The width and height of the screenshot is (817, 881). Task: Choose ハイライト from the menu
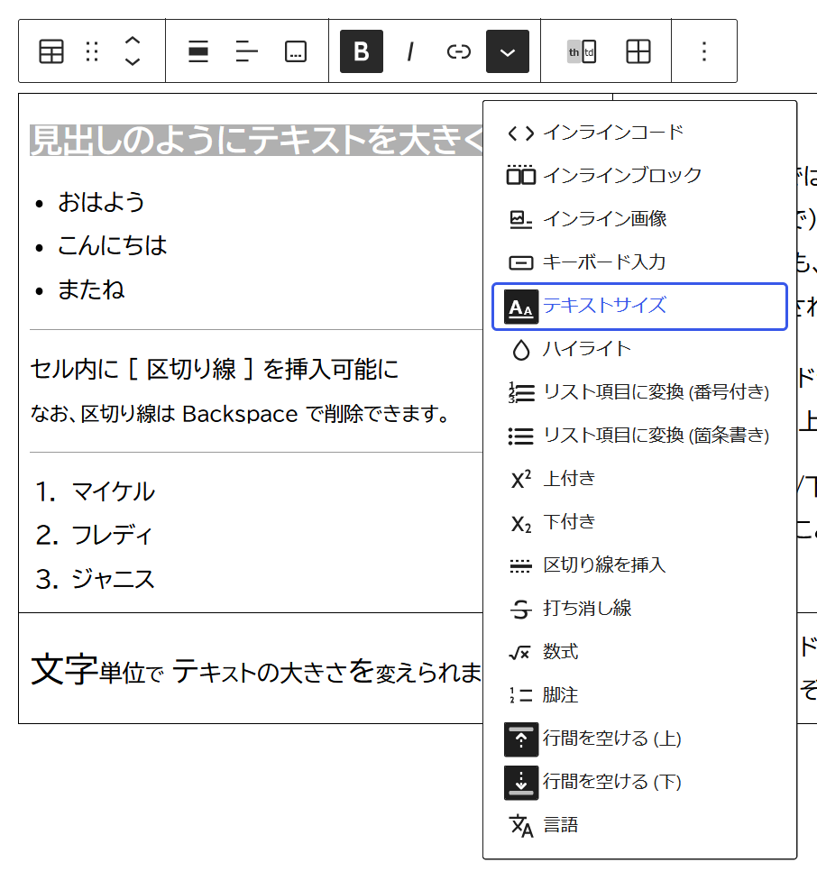pos(639,350)
